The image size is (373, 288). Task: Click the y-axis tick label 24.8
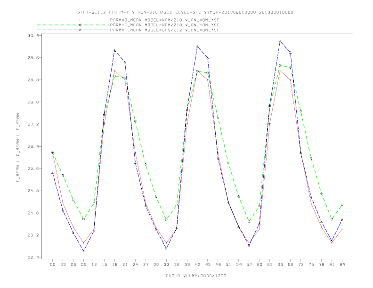[x=32, y=191]
